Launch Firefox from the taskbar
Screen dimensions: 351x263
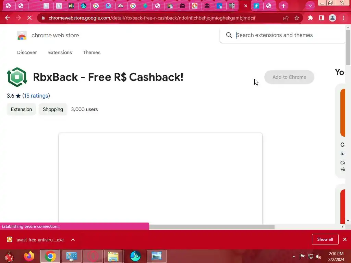(29, 256)
